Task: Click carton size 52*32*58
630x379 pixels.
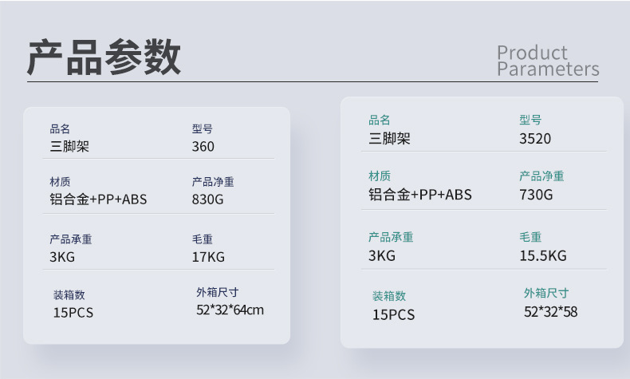Action: click(x=550, y=312)
